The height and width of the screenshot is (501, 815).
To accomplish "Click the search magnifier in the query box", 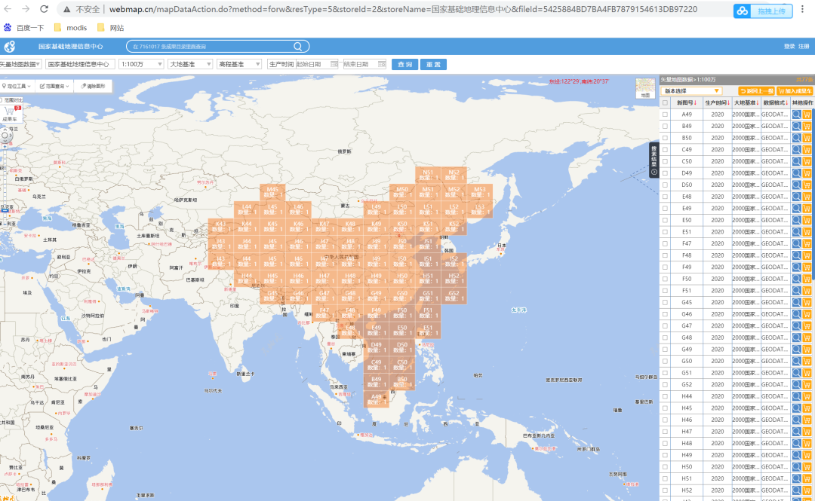I will (298, 46).
